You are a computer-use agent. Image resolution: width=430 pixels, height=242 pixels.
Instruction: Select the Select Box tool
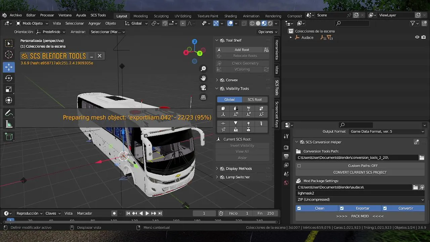[9, 43]
